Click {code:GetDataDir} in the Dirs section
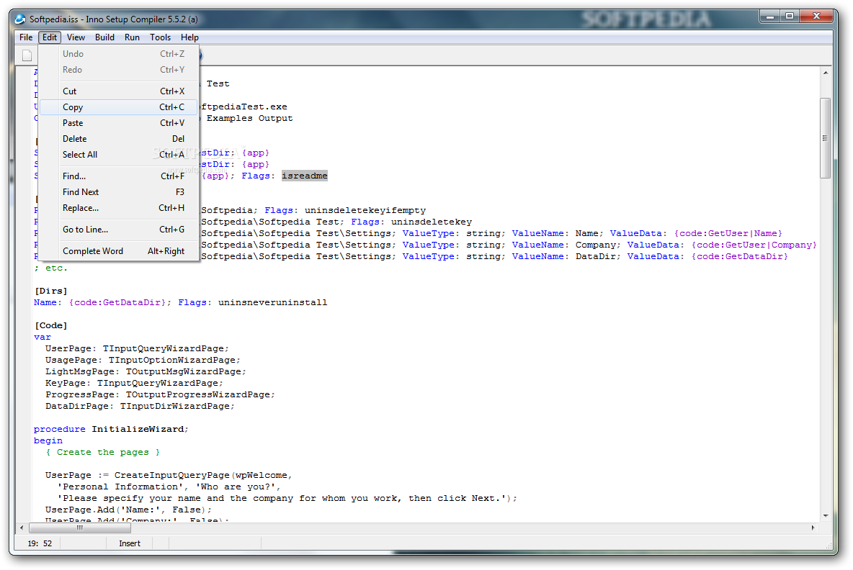Image resolution: width=853 pixels, height=570 pixels. point(117,302)
